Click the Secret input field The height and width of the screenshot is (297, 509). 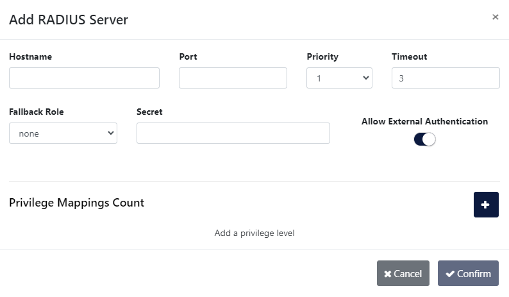pos(233,133)
